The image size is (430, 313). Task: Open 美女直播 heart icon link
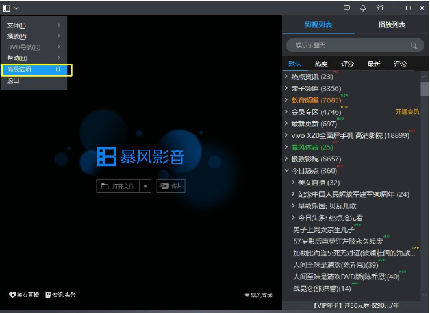point(24,295)
